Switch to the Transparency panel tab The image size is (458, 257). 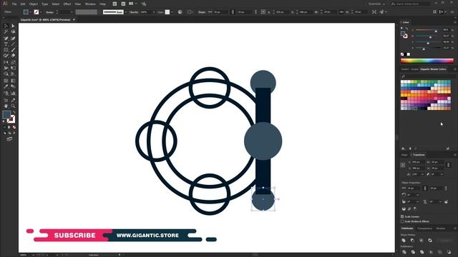[424, 228]
